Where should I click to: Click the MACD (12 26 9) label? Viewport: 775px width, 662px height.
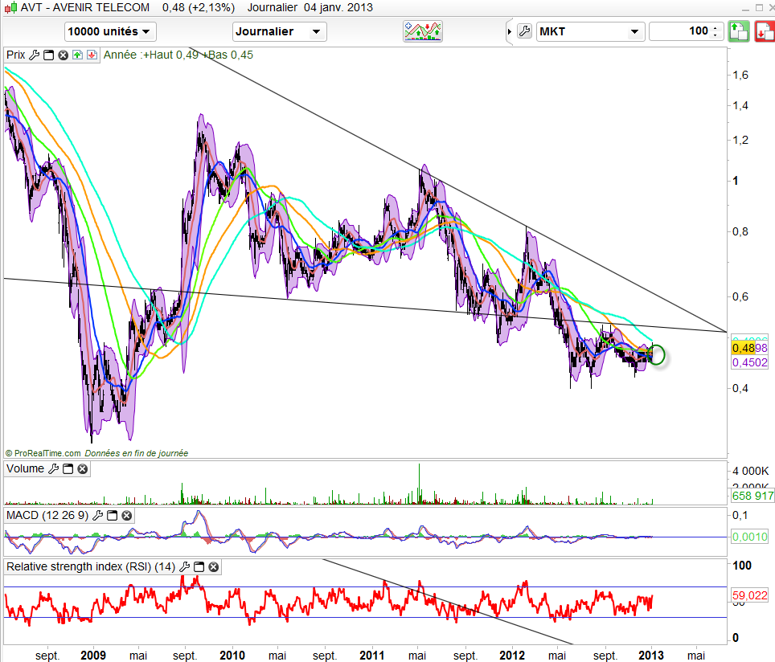47,515
